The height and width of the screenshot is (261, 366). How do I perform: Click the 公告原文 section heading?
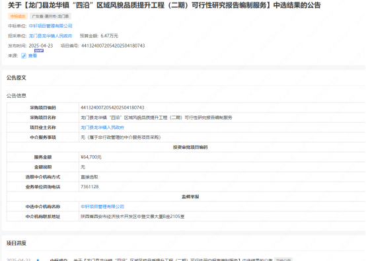[17, 78]
